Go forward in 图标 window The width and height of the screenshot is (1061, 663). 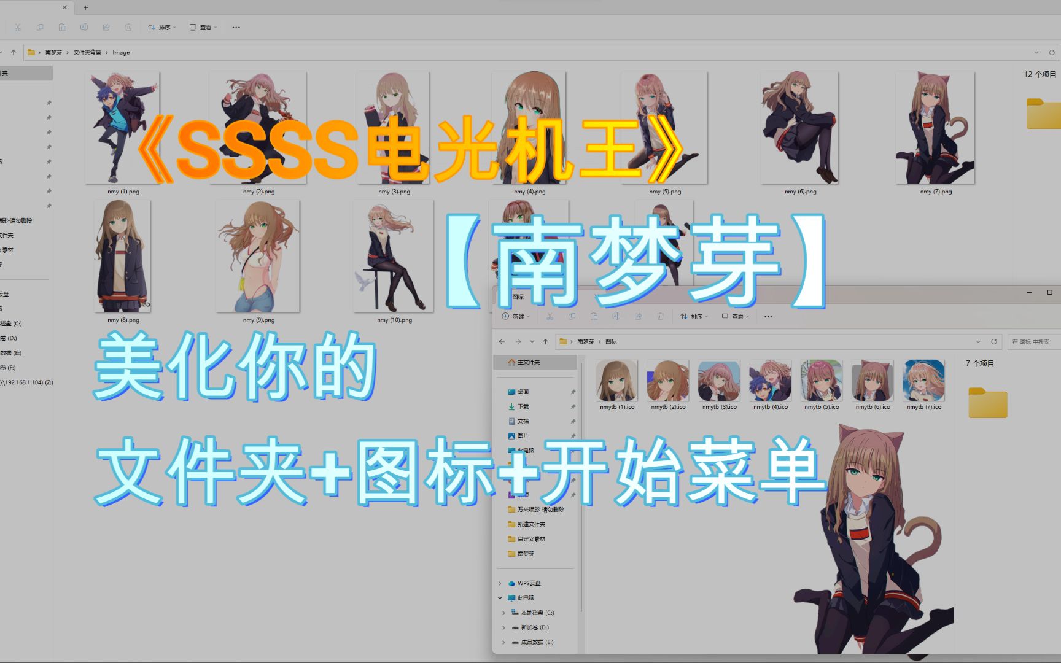518,341
